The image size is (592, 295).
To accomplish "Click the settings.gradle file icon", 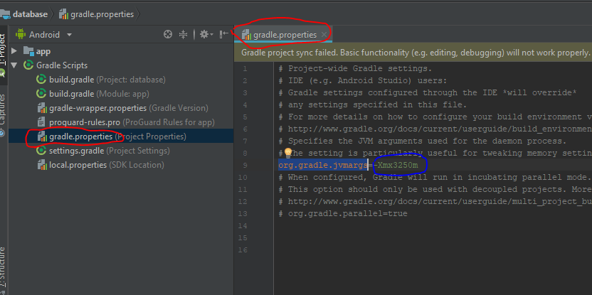I will [41, 151].
